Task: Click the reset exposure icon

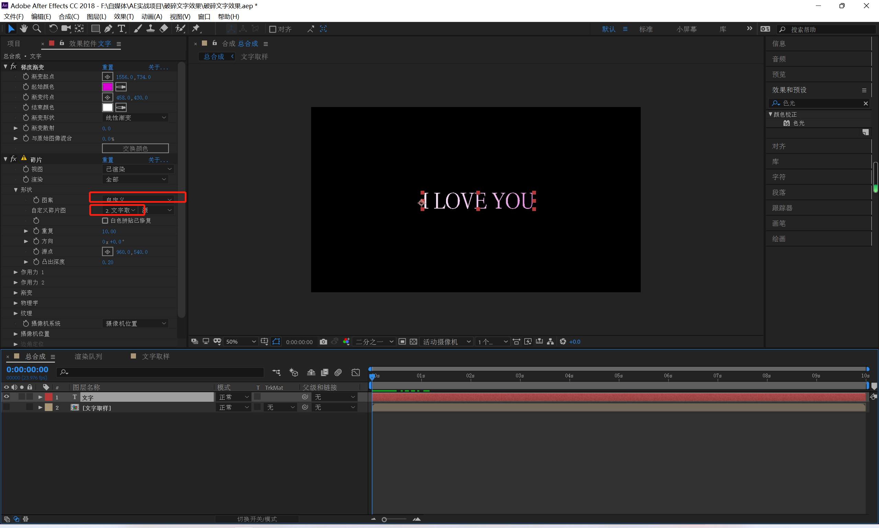Action: [x=563, y=342]
